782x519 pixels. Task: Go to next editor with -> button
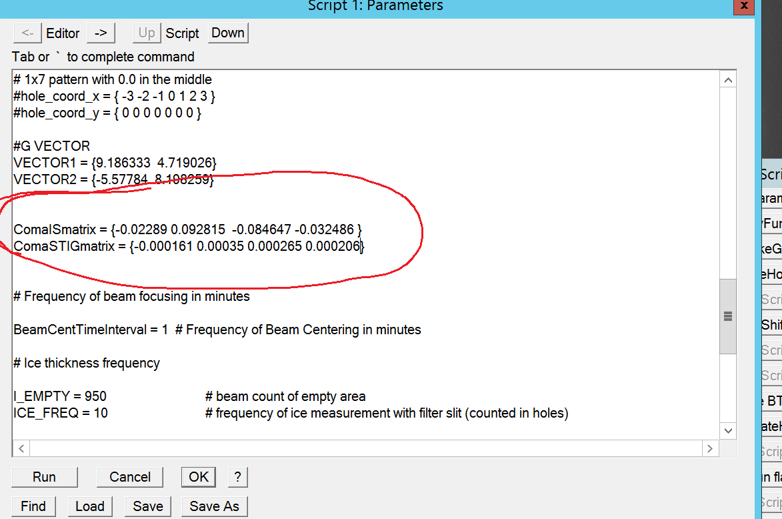[101, 33]
